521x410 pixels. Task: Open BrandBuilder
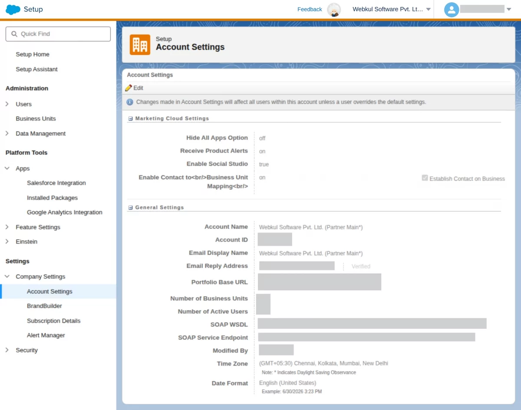pos(44,306)
